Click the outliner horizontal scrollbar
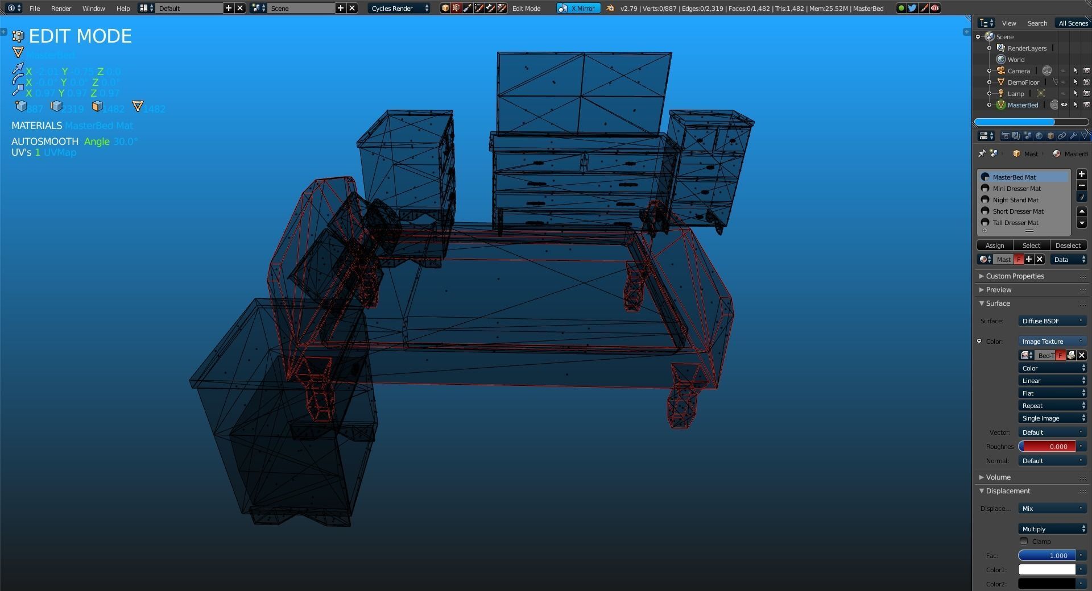 (x=1031, y=122)
